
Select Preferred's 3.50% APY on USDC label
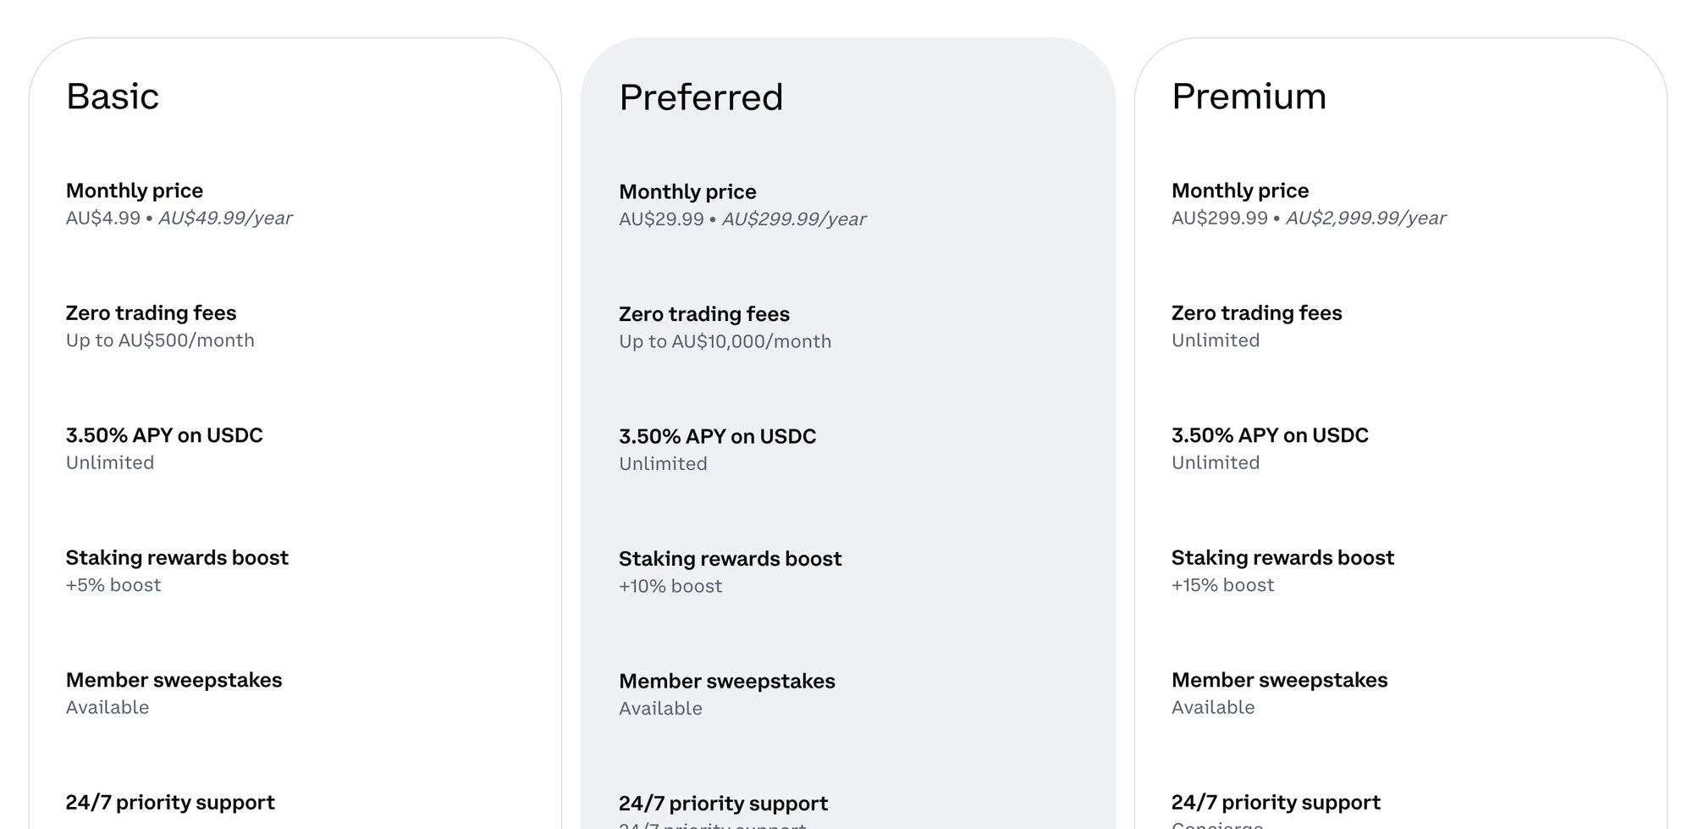tap(717, 436)
